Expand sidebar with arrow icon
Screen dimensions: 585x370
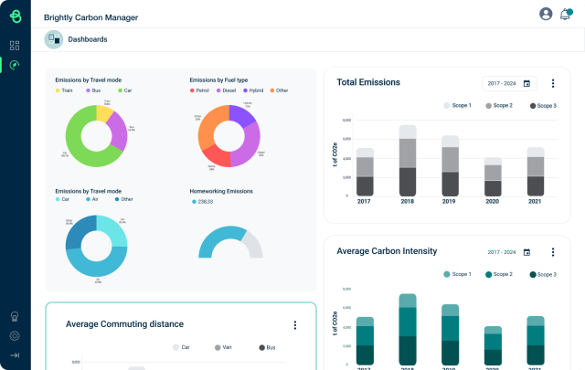click(x=15, y=355)
